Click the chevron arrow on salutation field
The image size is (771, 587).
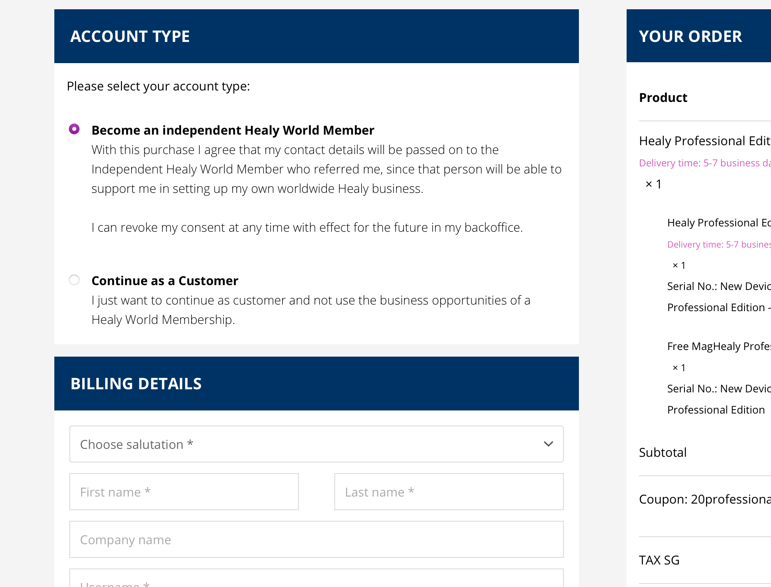(548, 444)
